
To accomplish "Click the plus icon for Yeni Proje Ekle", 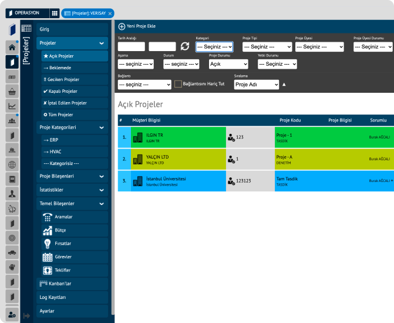I will 122,26.
